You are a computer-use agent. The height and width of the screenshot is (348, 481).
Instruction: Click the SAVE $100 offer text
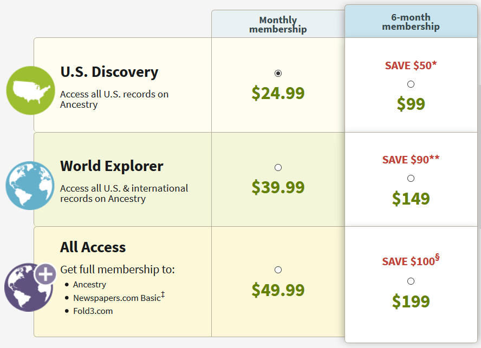(411, 261)
